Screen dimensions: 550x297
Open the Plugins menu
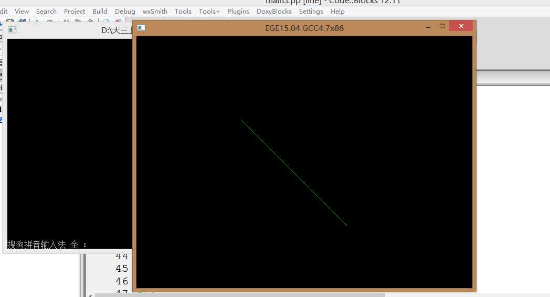[x=238, y=12]
